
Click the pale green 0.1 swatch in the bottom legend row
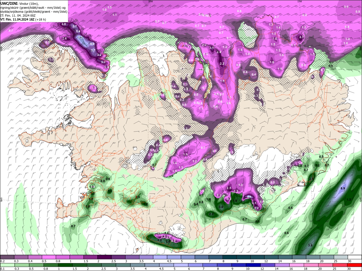point(7,265)
